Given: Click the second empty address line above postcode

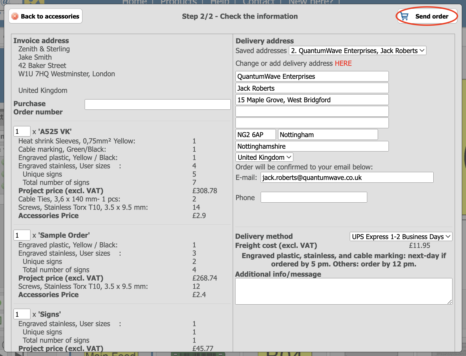Looking at the screenshot, I should tap(312, 123).
